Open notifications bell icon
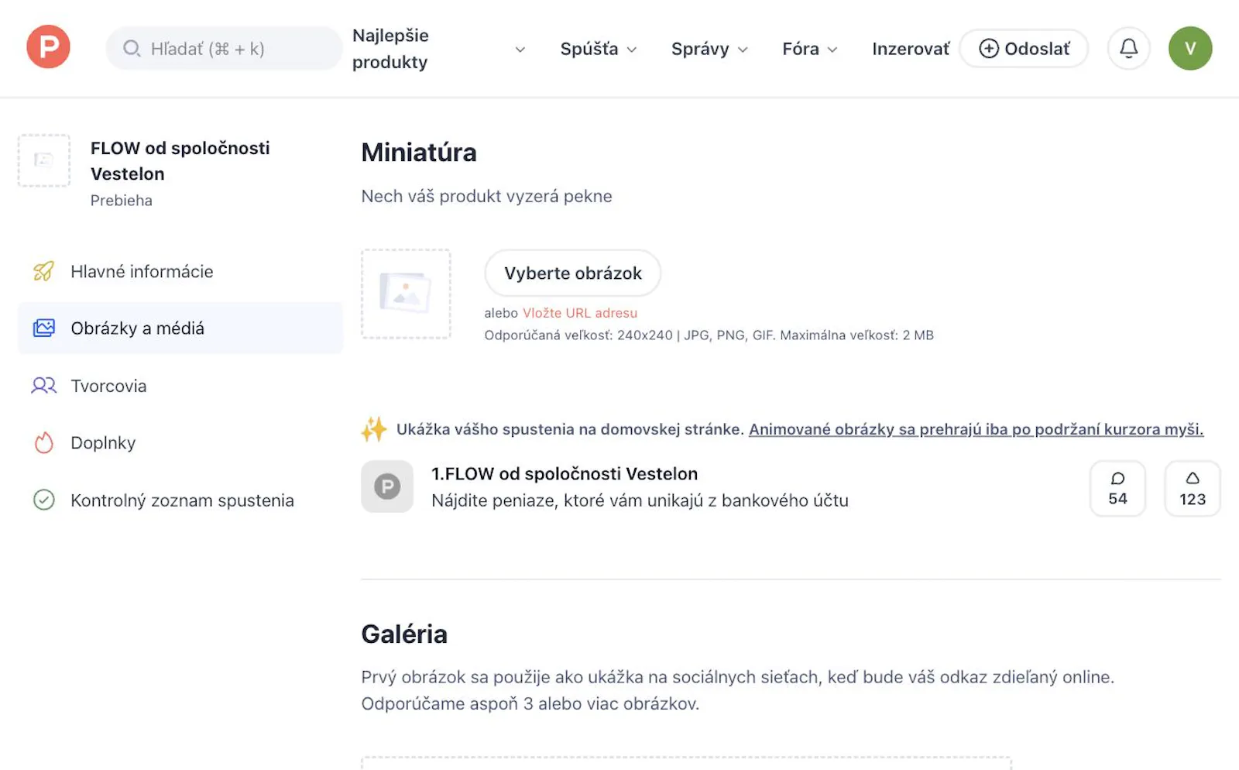This screenshot has width=1239, height=770. [1128, 49]
